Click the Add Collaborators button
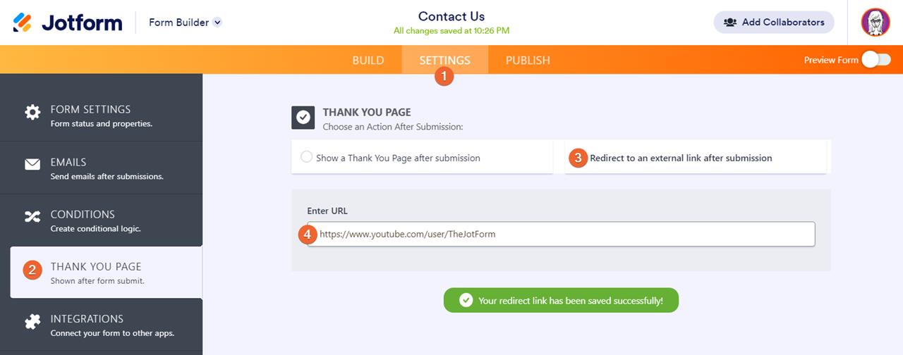The height and width of the screenshot is (355, 903). [x=774, y=23]
